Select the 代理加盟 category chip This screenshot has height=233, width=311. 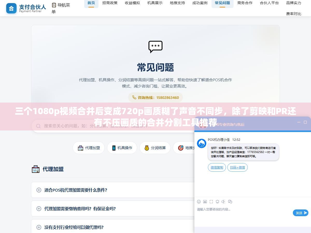coord(89,148)
